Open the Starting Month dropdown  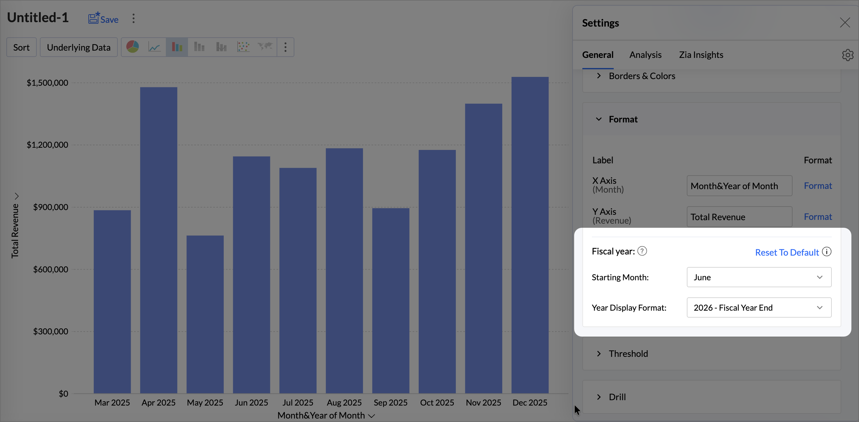(759, 277)
